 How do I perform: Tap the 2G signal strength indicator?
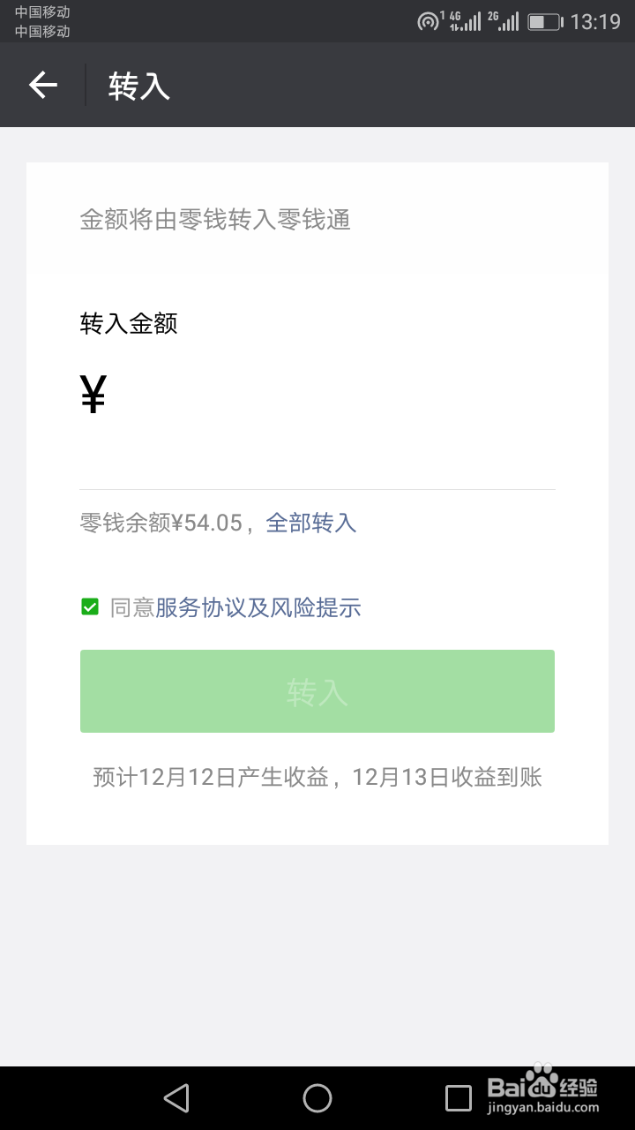click(x=503, y=21)
